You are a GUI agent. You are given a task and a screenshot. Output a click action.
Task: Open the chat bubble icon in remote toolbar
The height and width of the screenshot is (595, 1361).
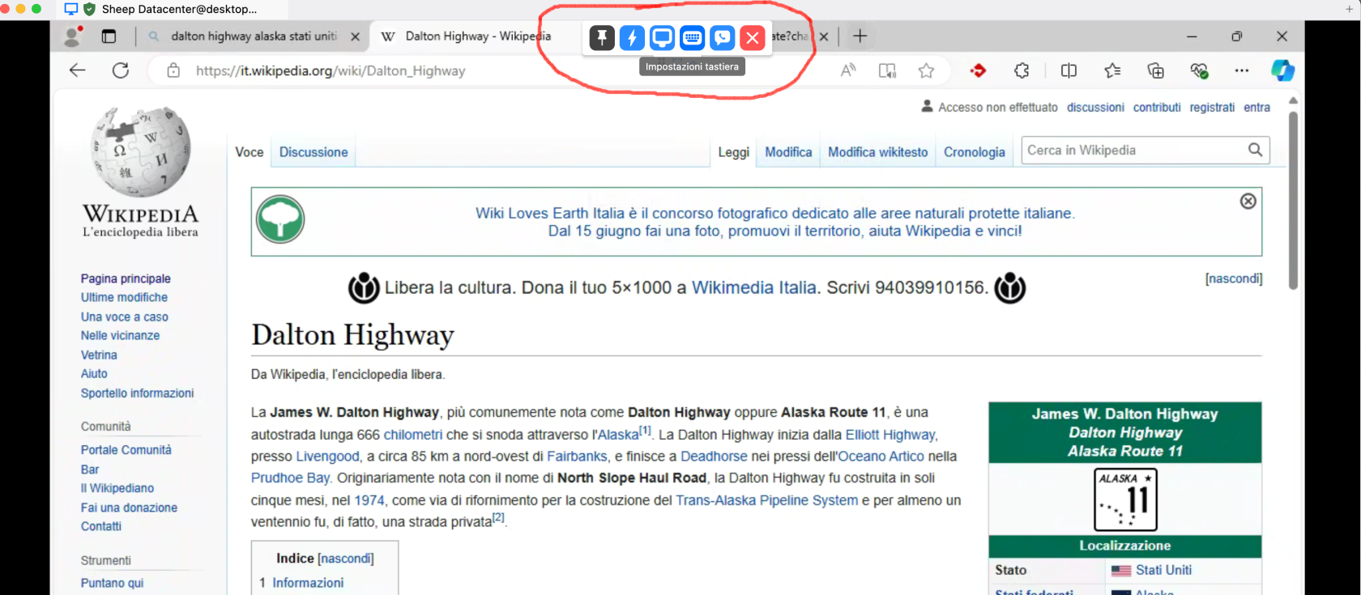pyautogui.click(x=722, y=37)
